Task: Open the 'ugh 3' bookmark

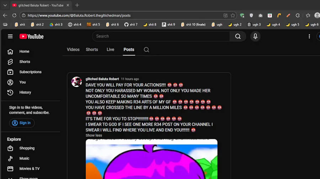Action: (254, 24)
